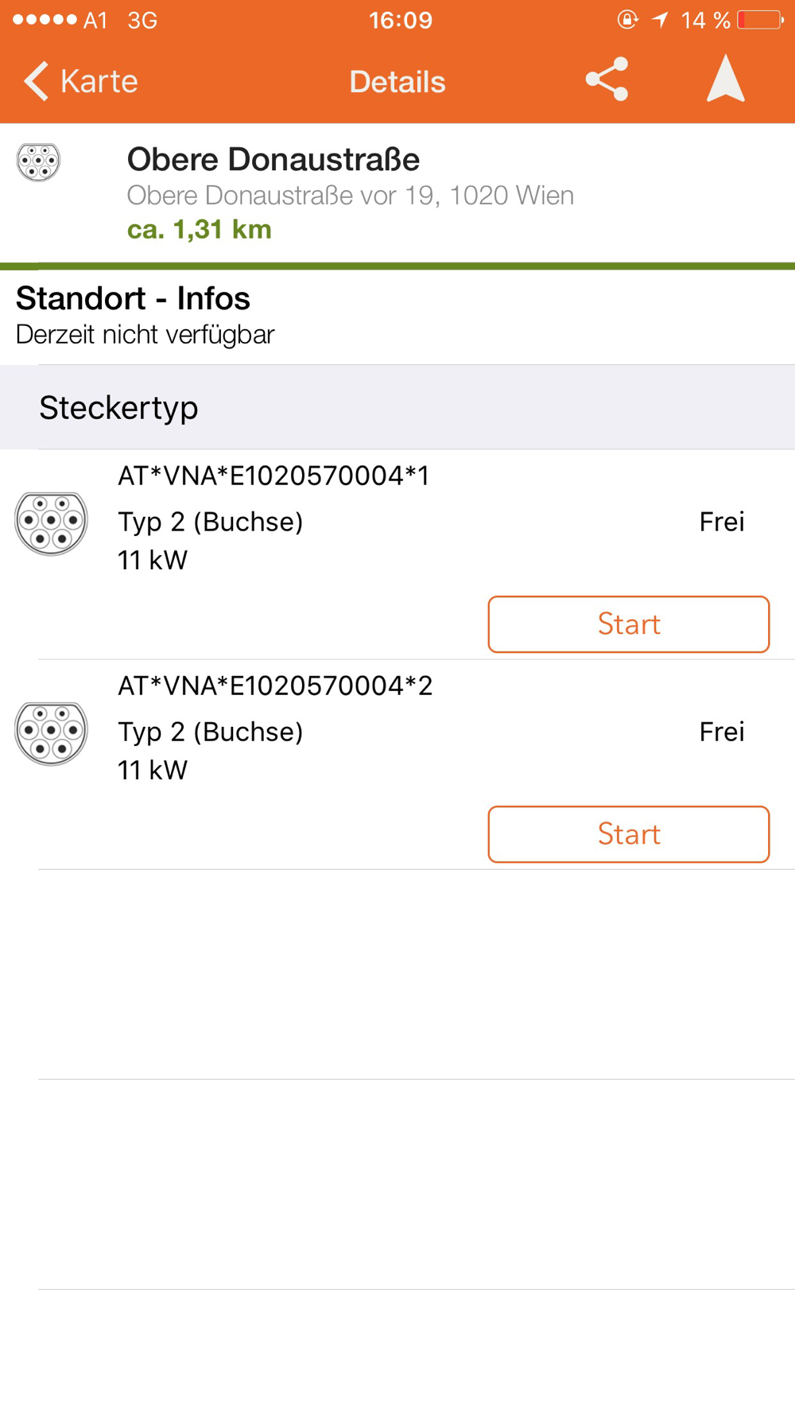The image size is (795, 1414).
Task: Go back to Karte
Action: click(x=97, y=81)
